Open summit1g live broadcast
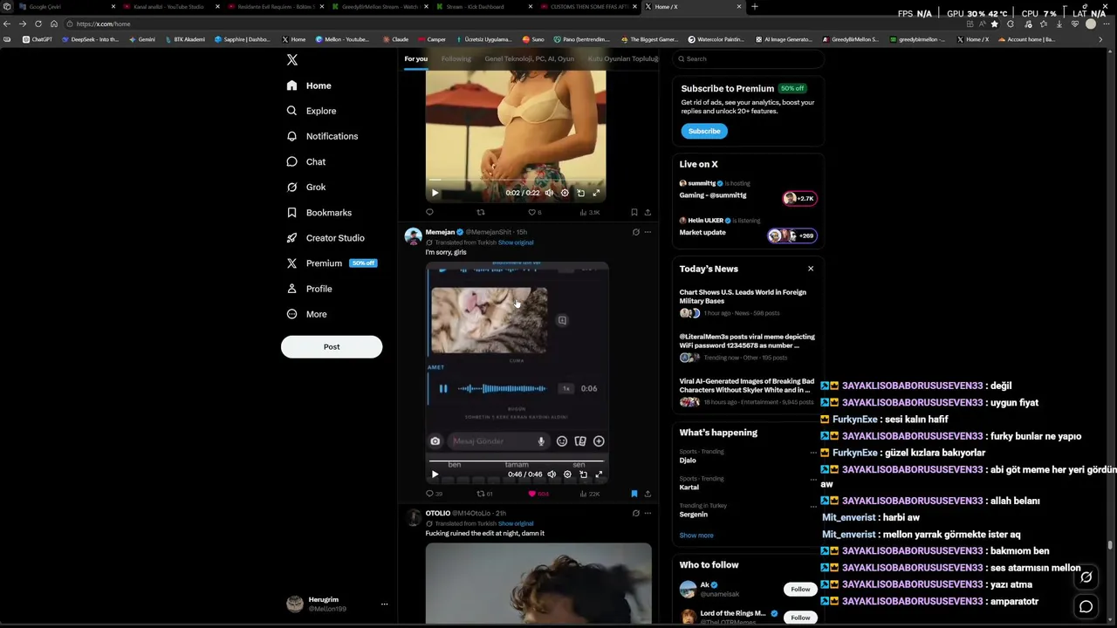The image size is (1117, 628). pos(748,190)
